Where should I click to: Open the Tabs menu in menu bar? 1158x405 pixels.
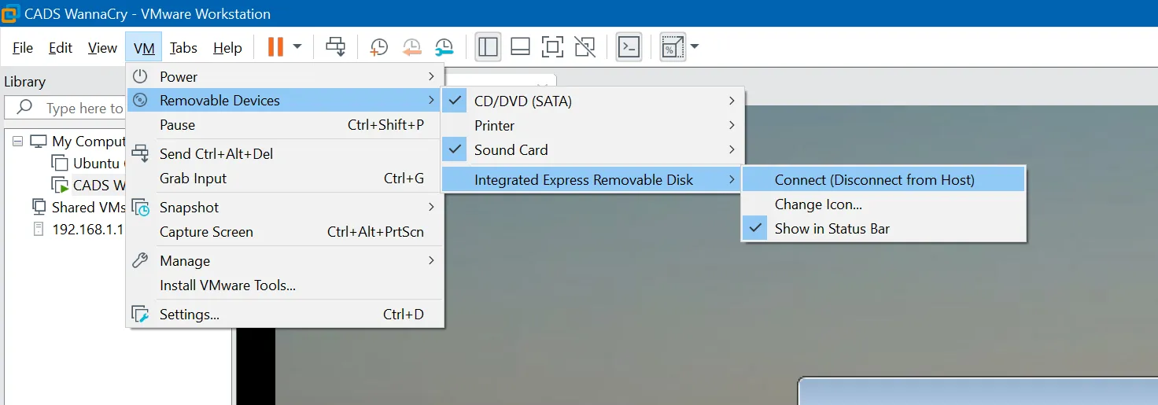[183, 48]
